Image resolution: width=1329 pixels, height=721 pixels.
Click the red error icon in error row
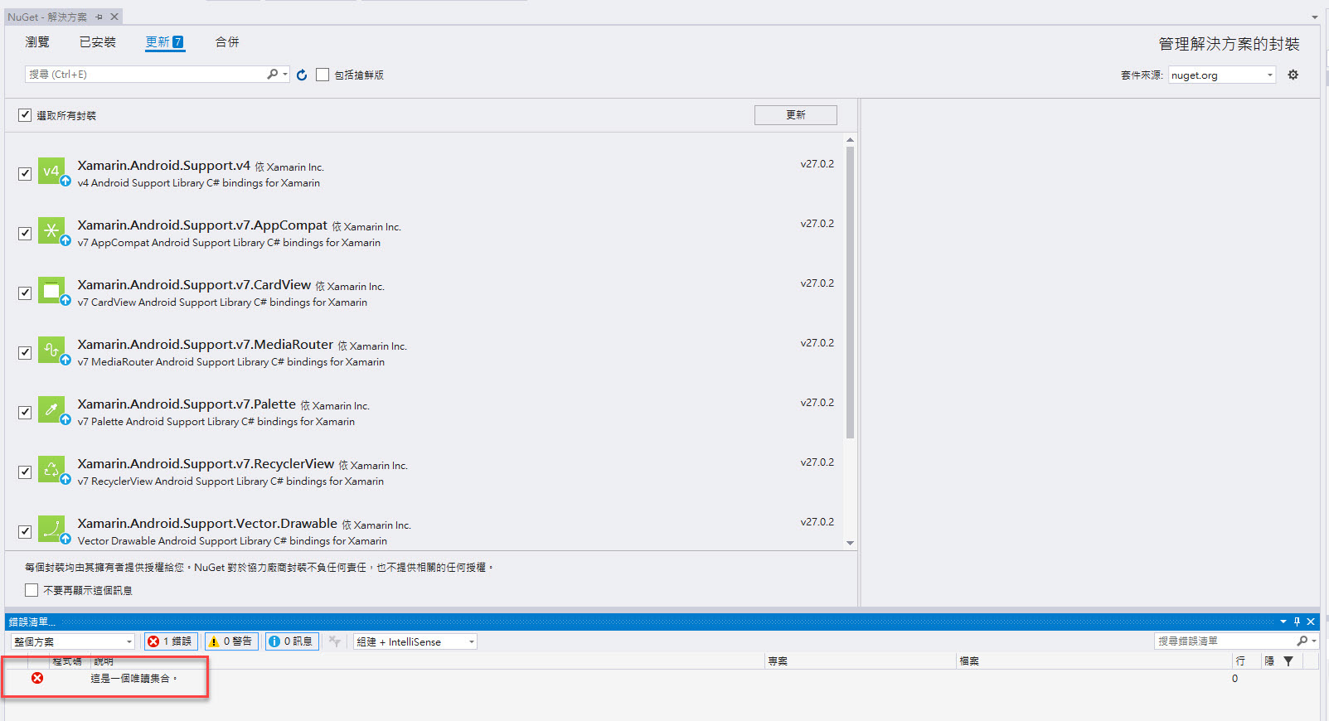pos(37,678)
